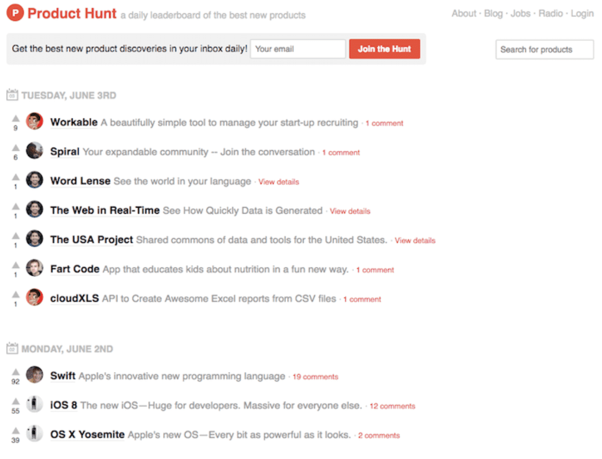The width and height of the screenshot is (602, 459).
Task: View details for Word Lense
Action: pyautogui.click(x=279, y=181)
